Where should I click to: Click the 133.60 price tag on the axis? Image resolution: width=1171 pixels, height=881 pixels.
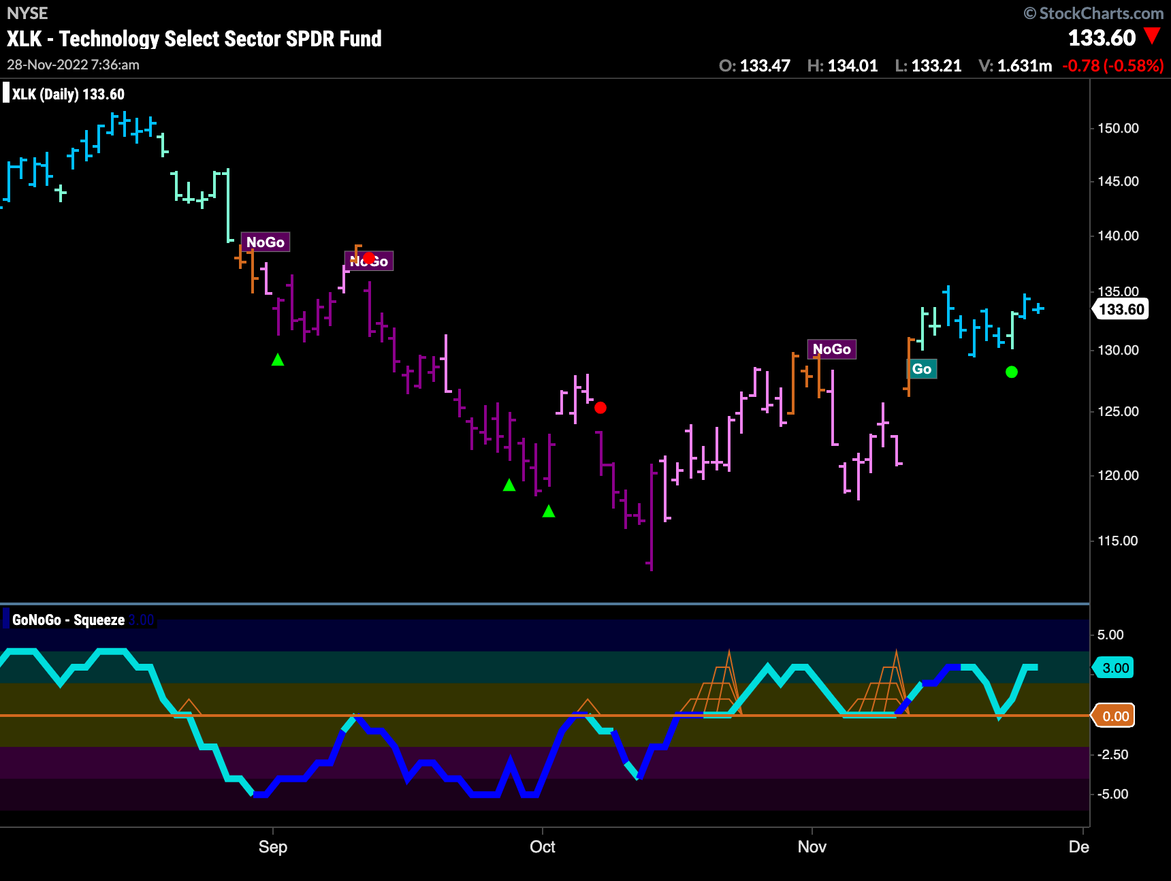[x=1121, y=309]
